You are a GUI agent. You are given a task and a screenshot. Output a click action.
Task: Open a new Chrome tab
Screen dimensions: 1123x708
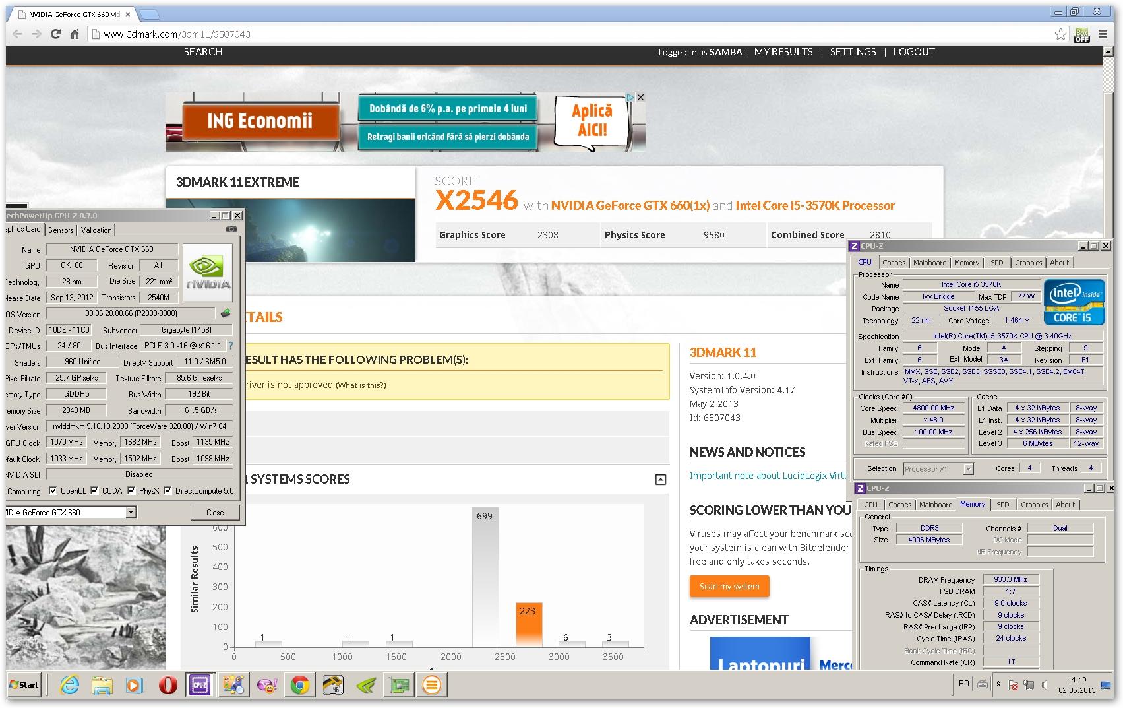coord(150,15)
